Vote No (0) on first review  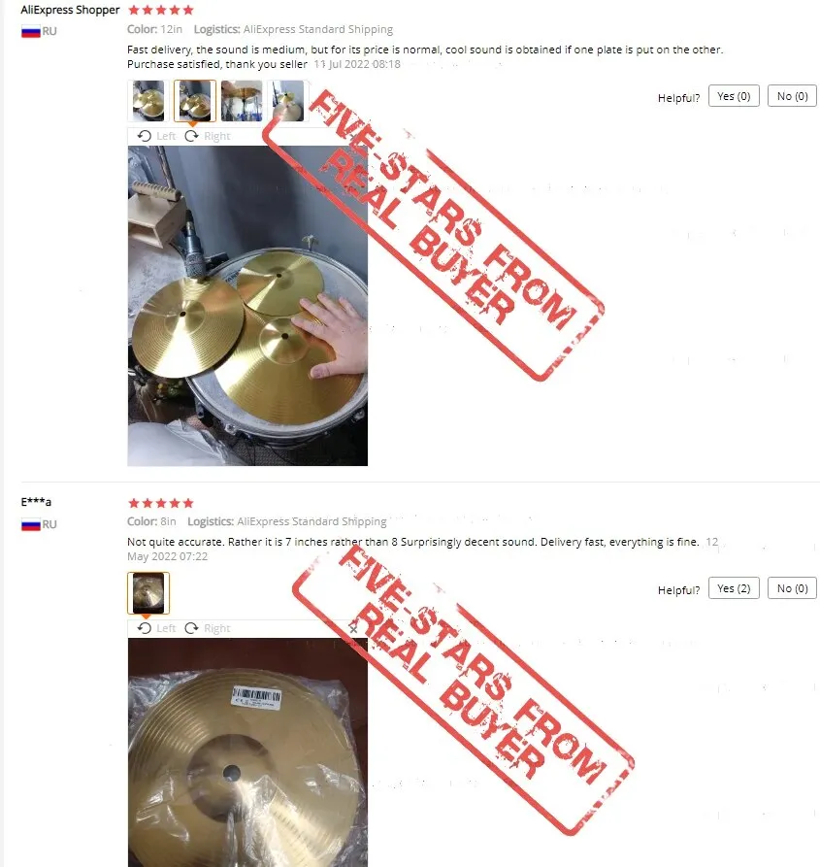793,96
